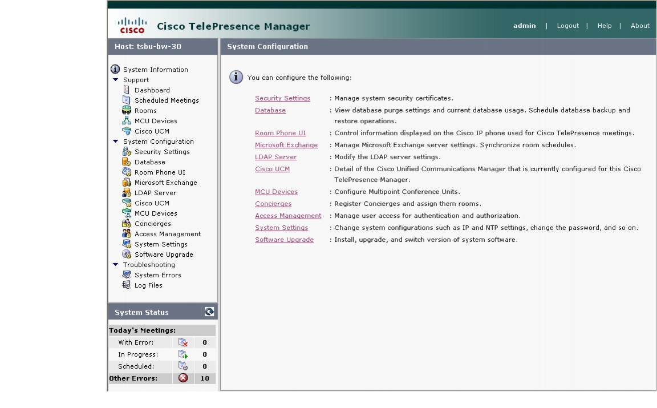
Task: Collapse the Support tree section
Action: tap(116, 80)
